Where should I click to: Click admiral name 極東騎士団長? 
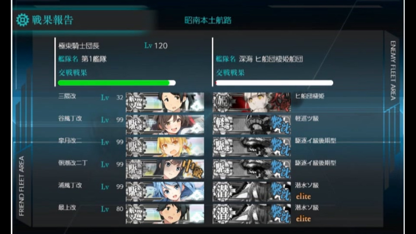coord(79,45)
